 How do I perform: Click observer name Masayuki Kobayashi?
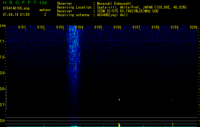(x=114, y=3)
